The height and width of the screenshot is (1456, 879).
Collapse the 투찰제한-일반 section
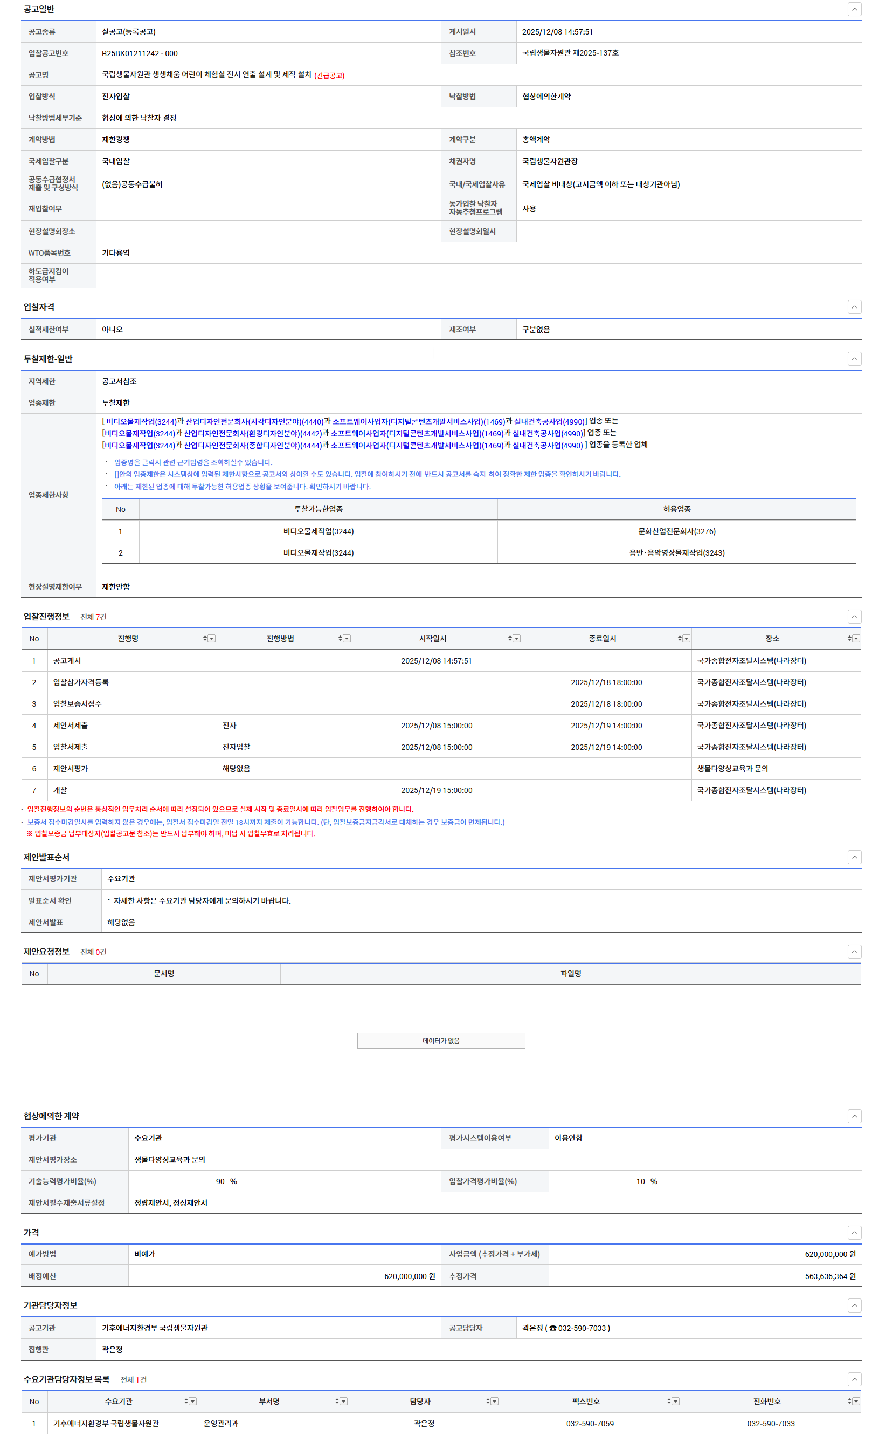[854, 359]
